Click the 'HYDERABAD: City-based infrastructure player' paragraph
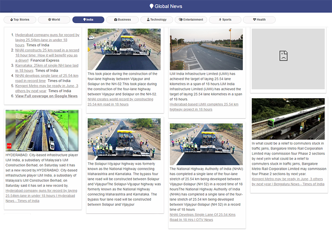The image size is (332, 234). pos(41,170)
